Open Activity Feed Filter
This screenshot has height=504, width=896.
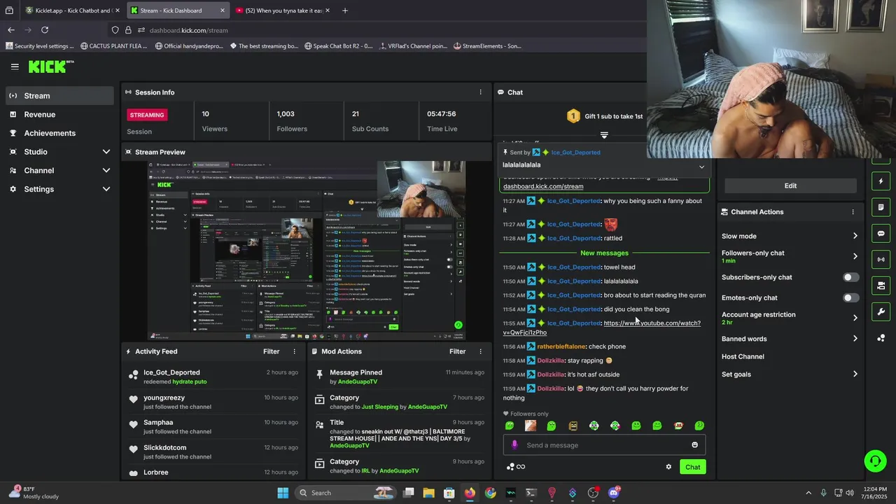tap(271, 351)
